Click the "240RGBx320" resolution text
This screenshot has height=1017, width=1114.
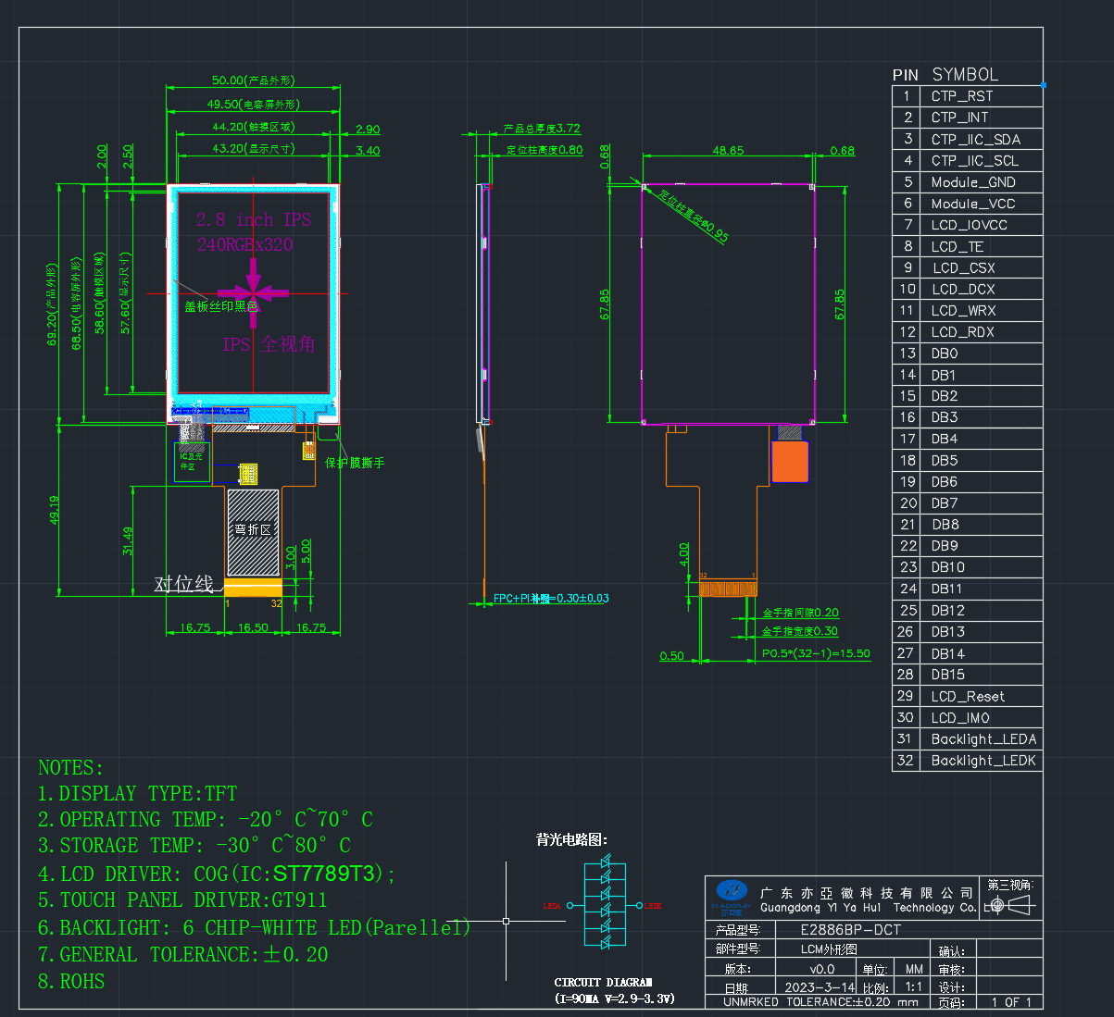point(244,245)
